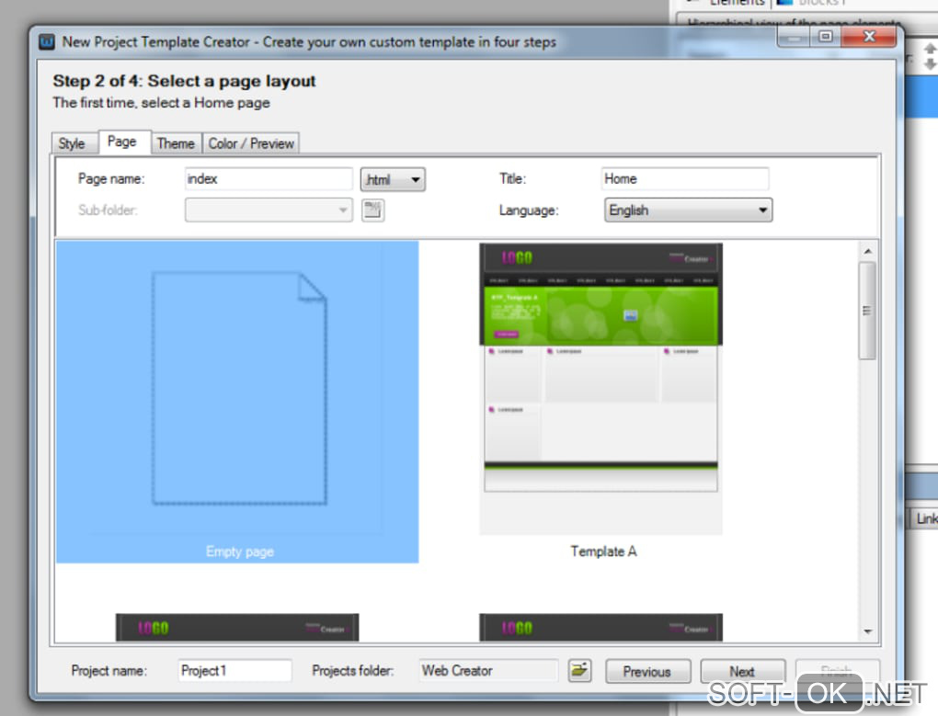
Task: Click the up arrow icon in background panel
Action: pyautogui.click(x=931, y=48)
